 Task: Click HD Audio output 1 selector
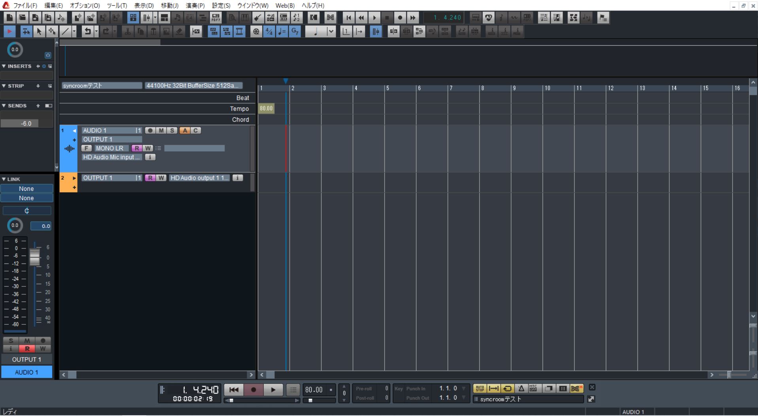pos(200,178)
